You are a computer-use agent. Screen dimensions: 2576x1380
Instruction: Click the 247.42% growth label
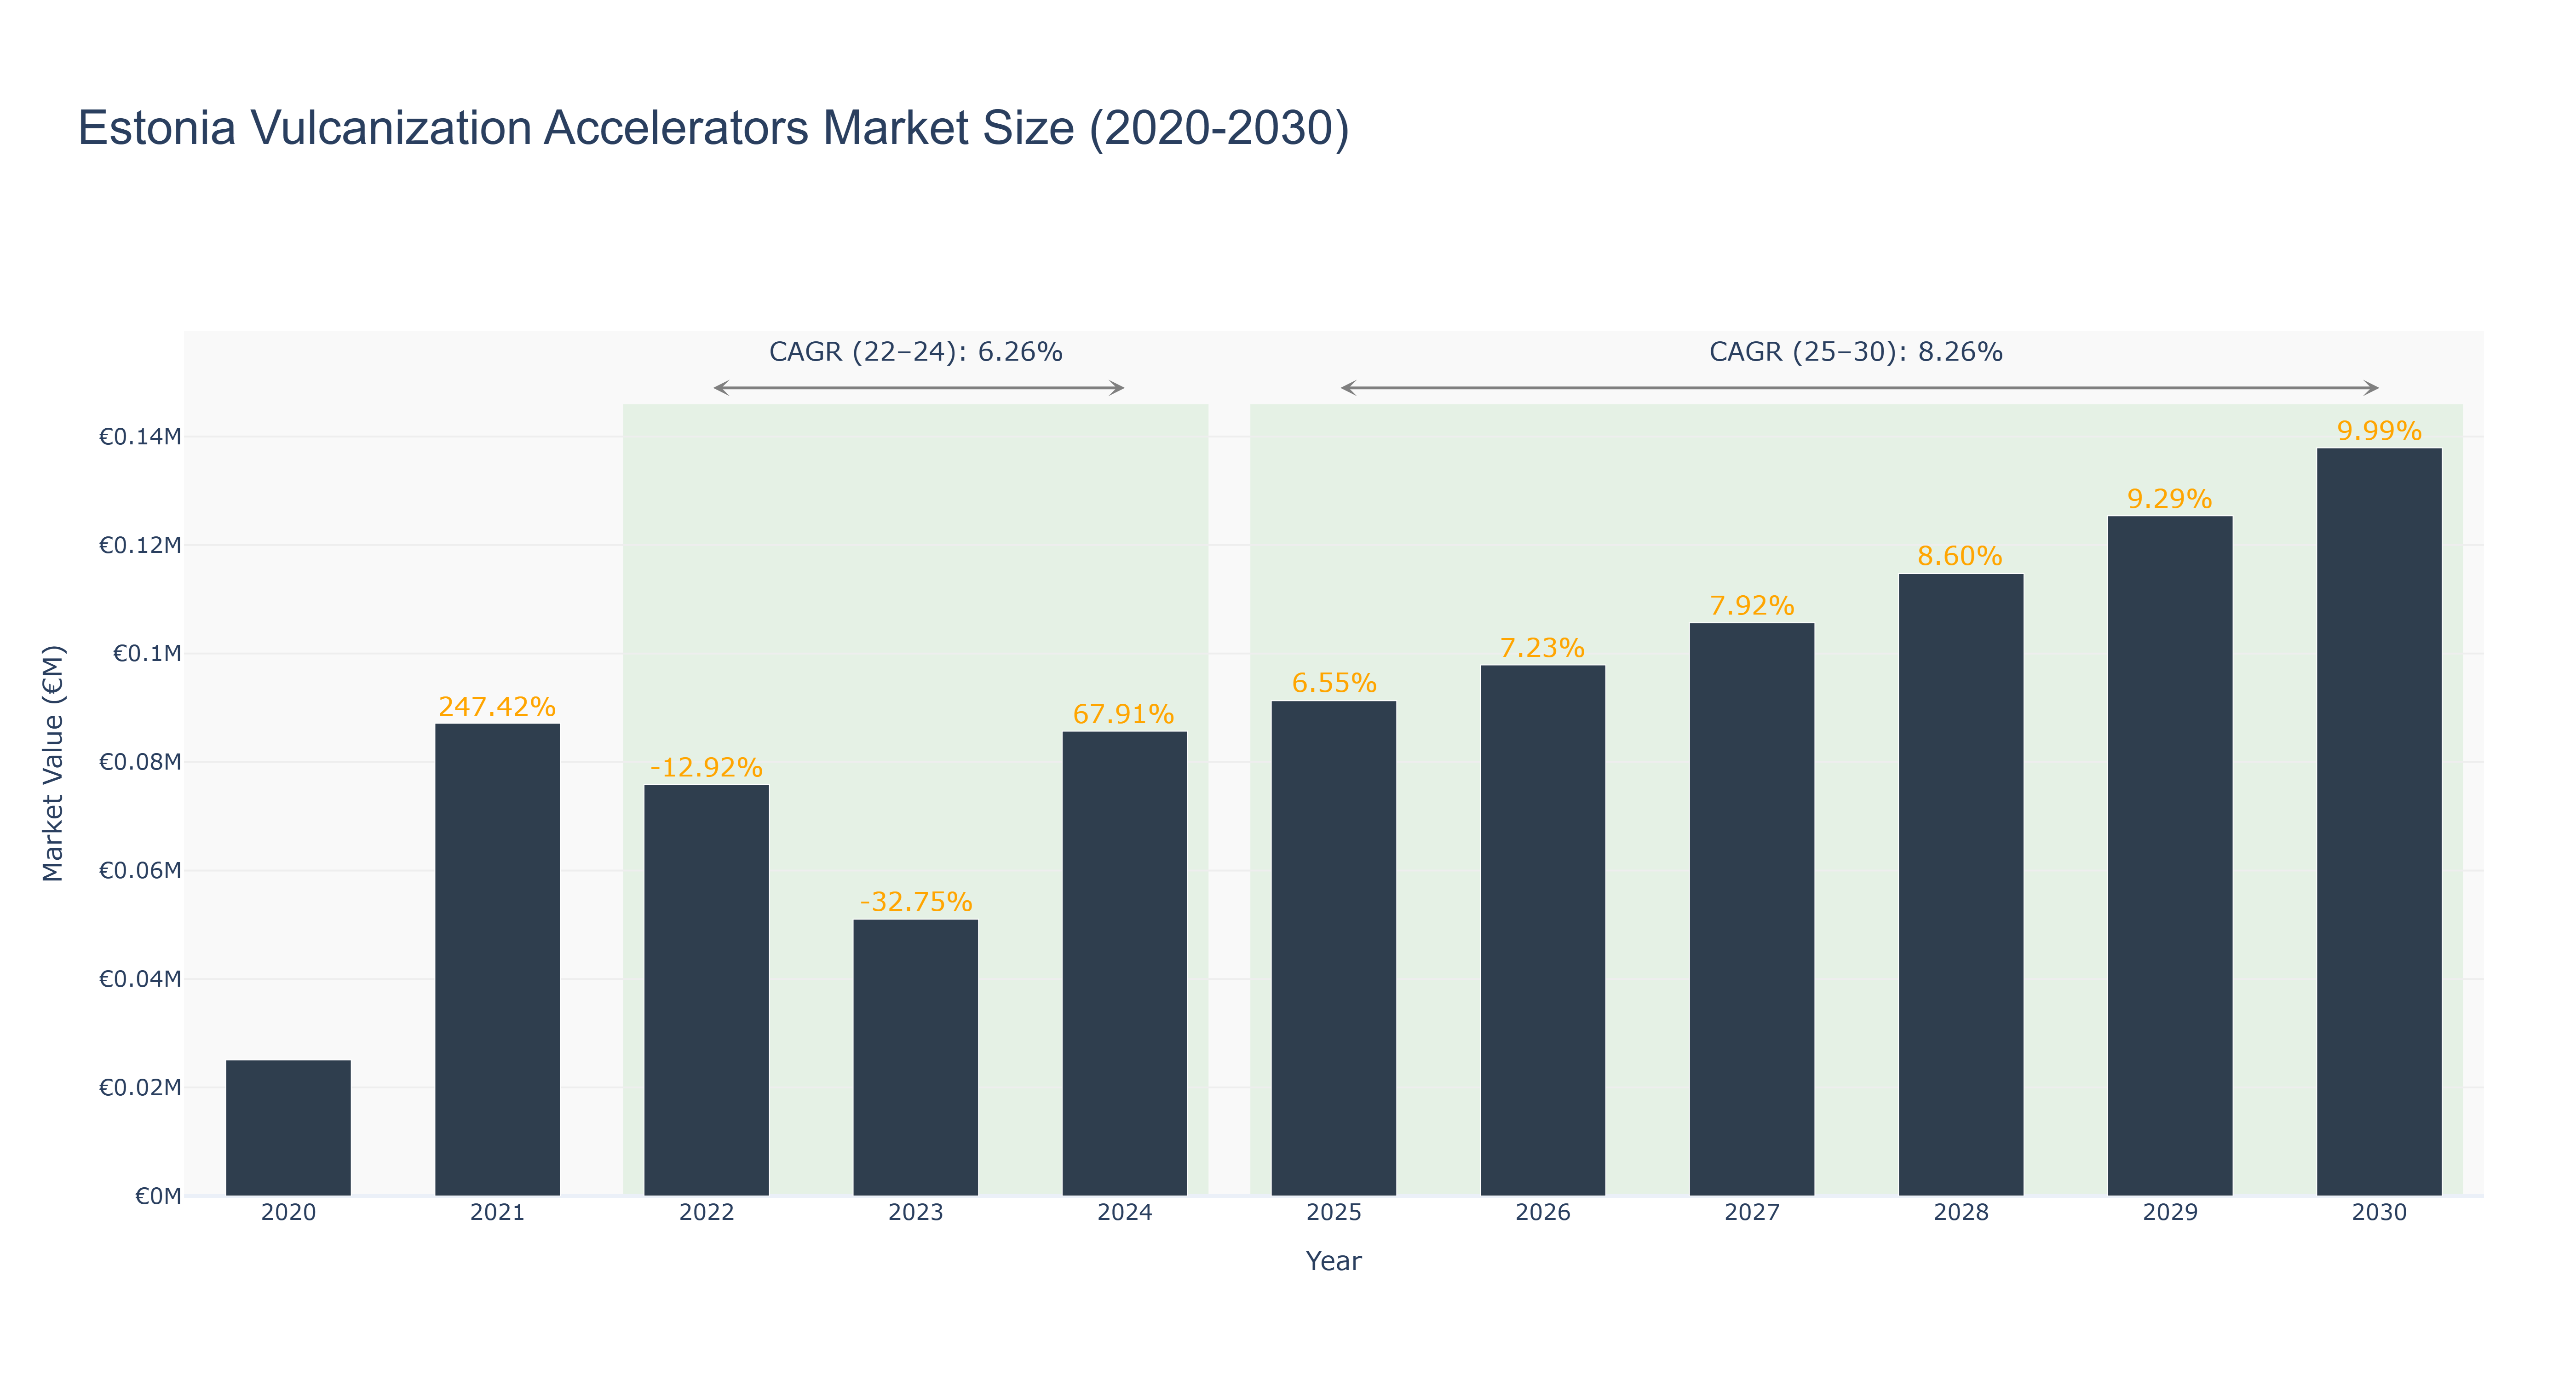[x=497, y=707]
